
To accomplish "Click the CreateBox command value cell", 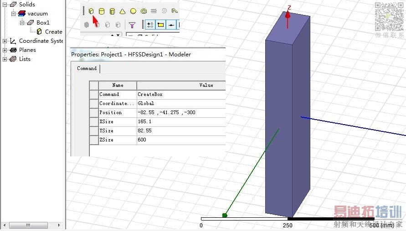I will [181, 95].
